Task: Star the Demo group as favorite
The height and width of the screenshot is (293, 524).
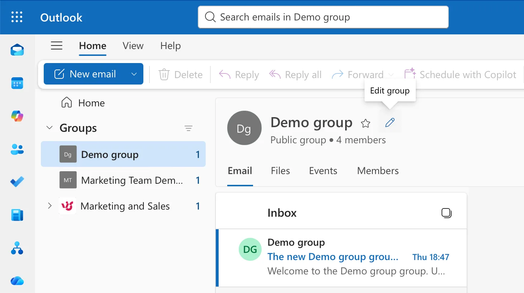Action: click(366, 123)
